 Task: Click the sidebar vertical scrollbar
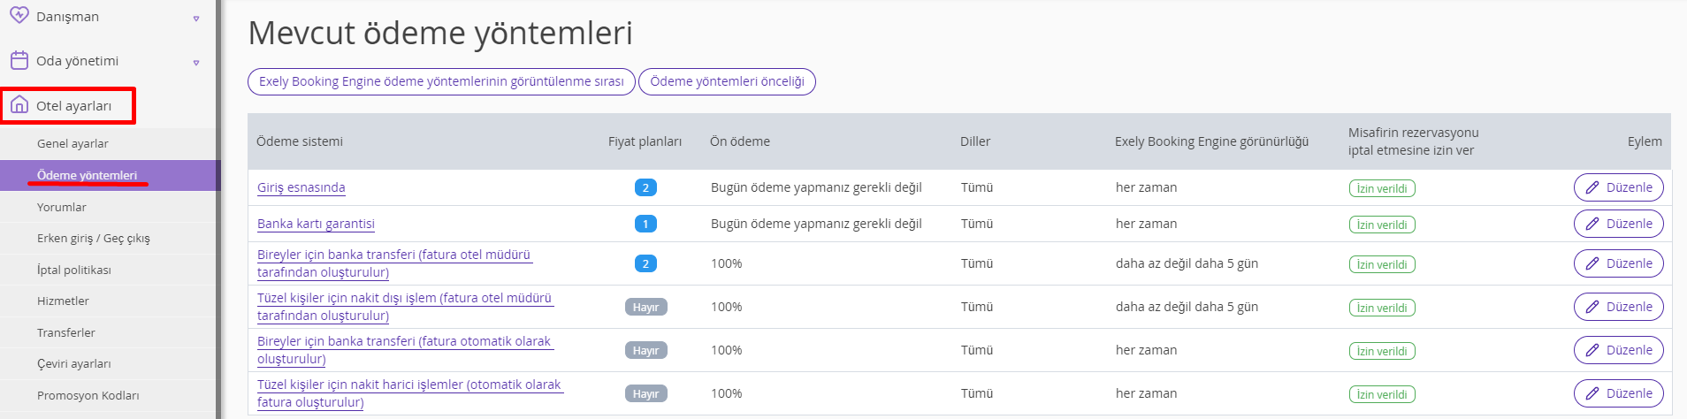point(218,209)
